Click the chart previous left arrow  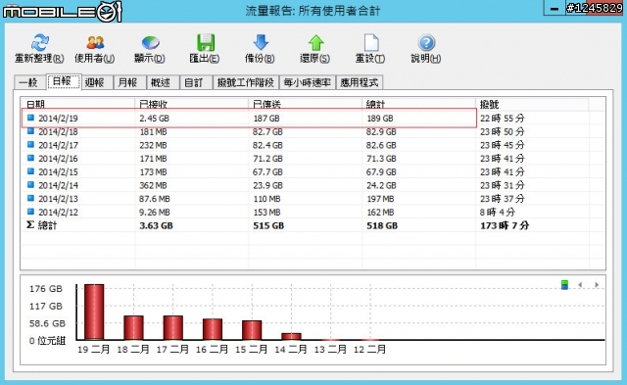[580, 285]
